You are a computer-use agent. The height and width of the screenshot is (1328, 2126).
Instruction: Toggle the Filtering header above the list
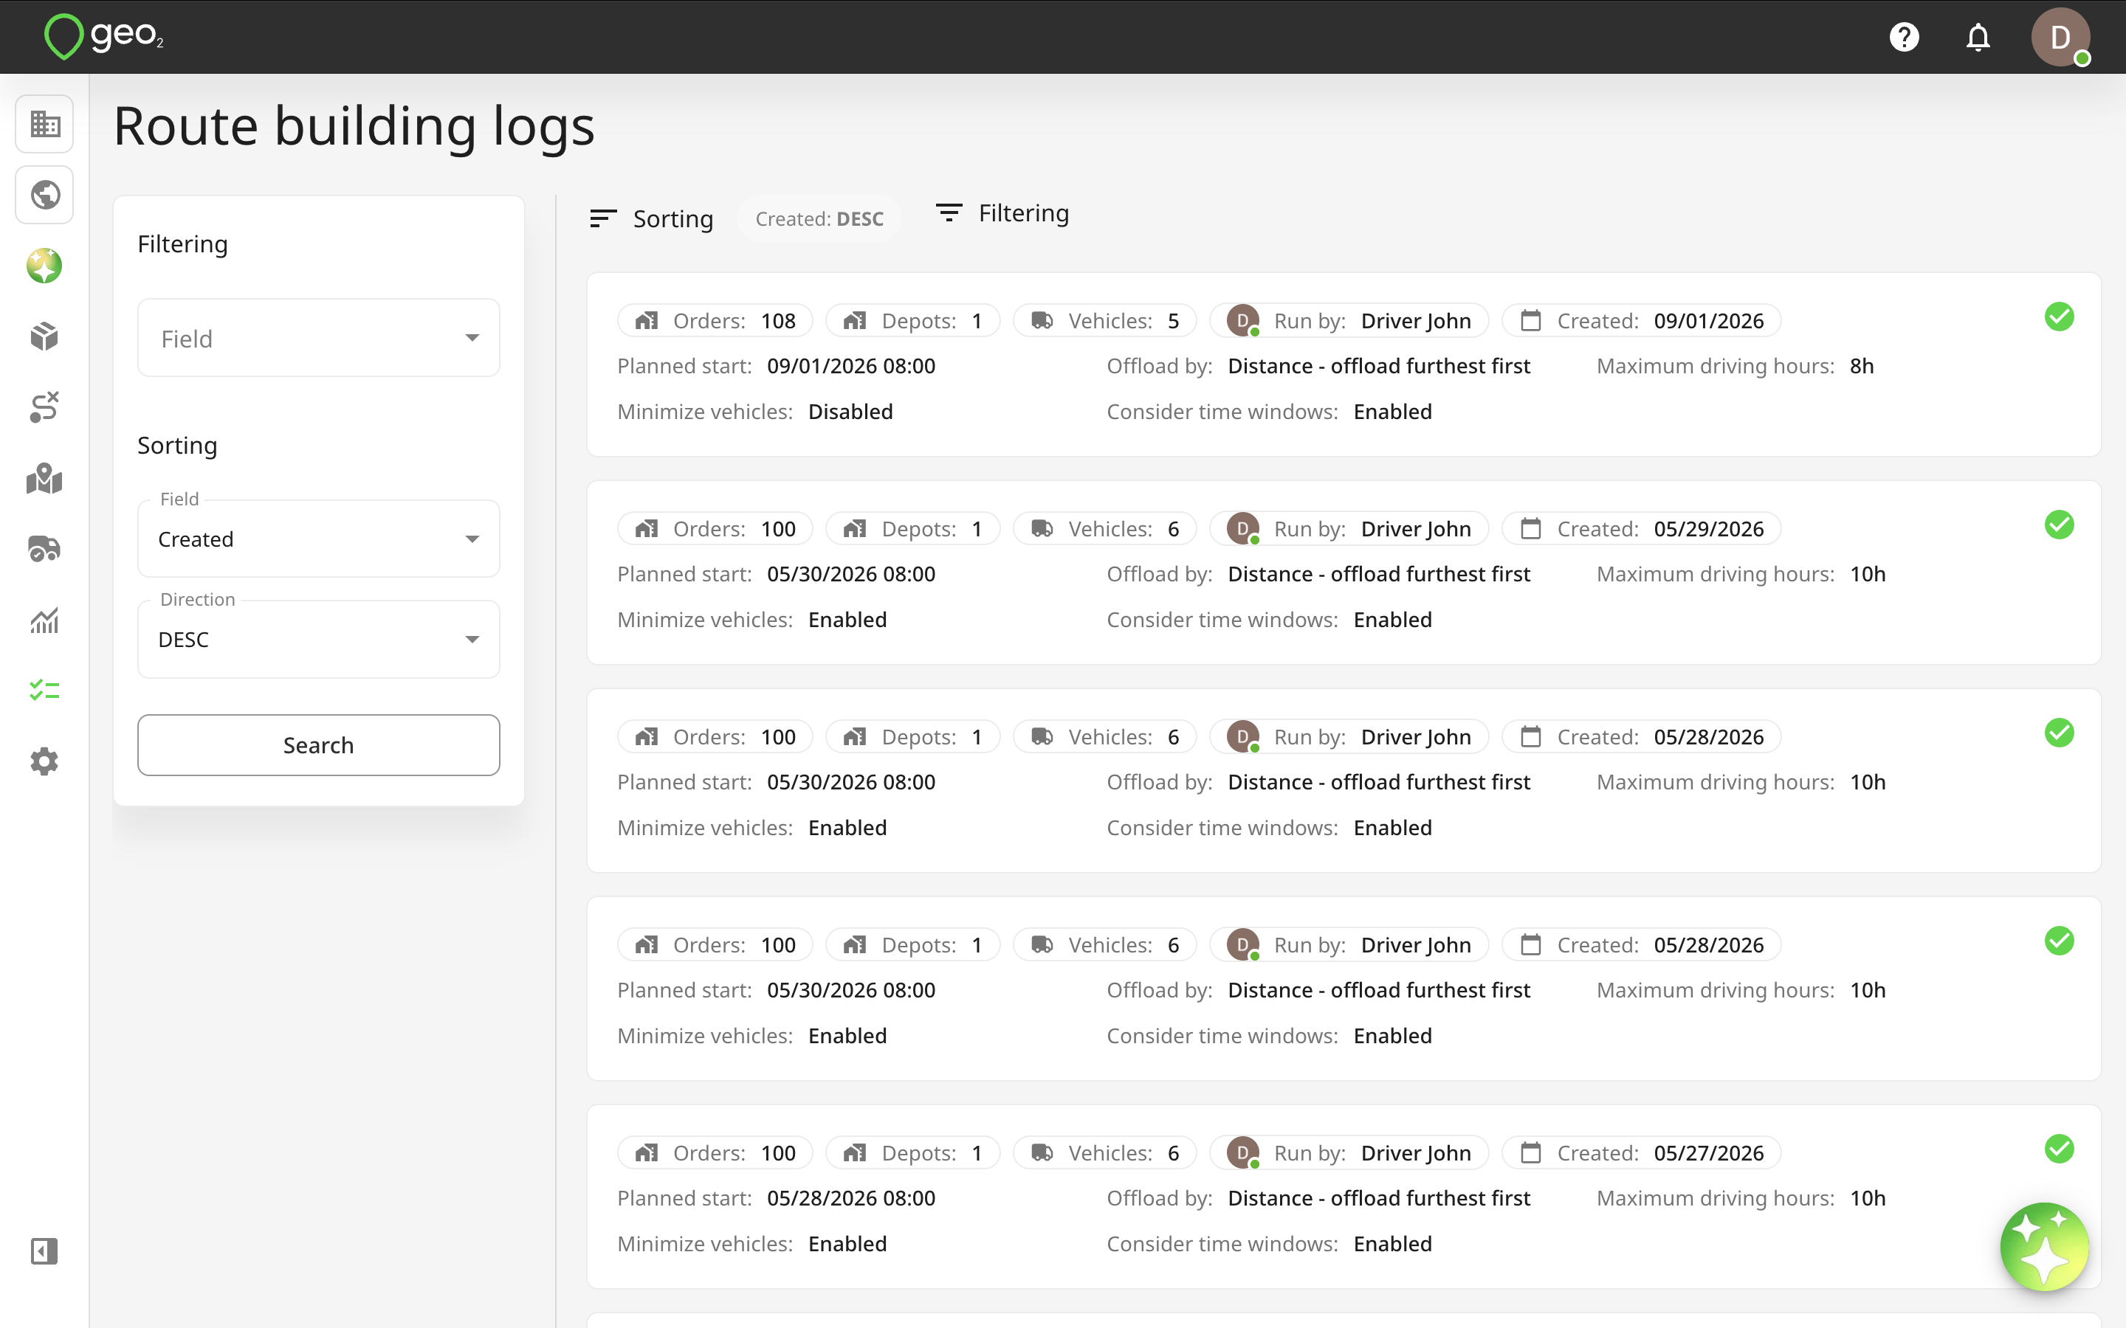click(x=1002, y=212)
